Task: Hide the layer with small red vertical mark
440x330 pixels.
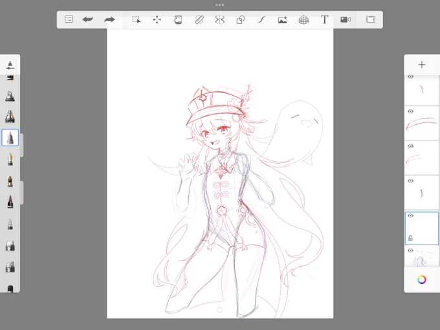Action: (410, 181)
